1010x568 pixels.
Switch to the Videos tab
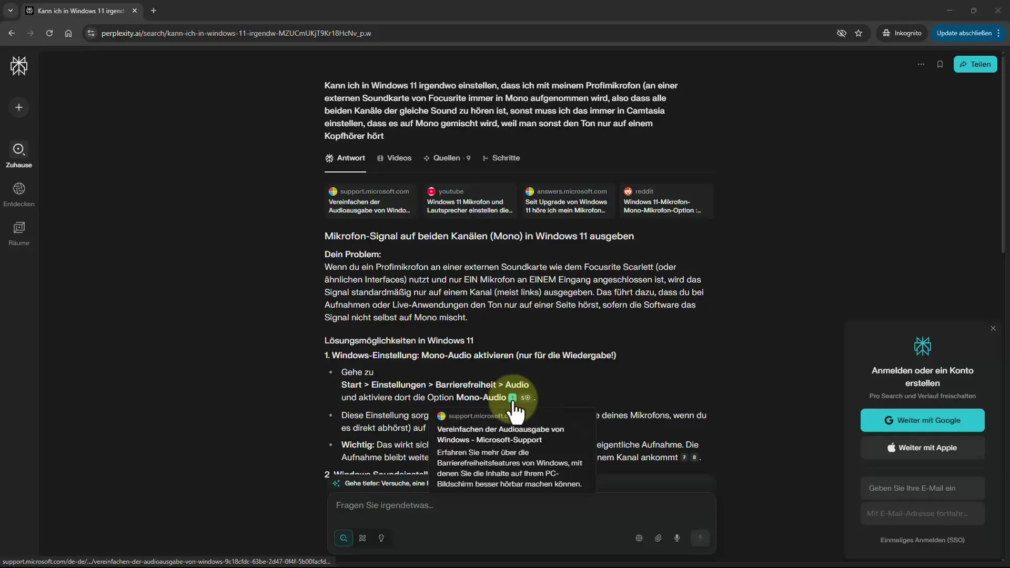click(x=395, y=158)
